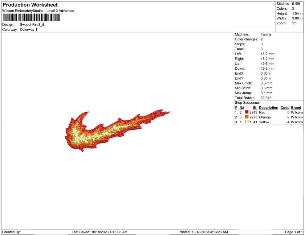Screen dimensions: 305x235
Task: Click the Red thread color swatch
Action: pyautogui.click(x=247, y=112)
